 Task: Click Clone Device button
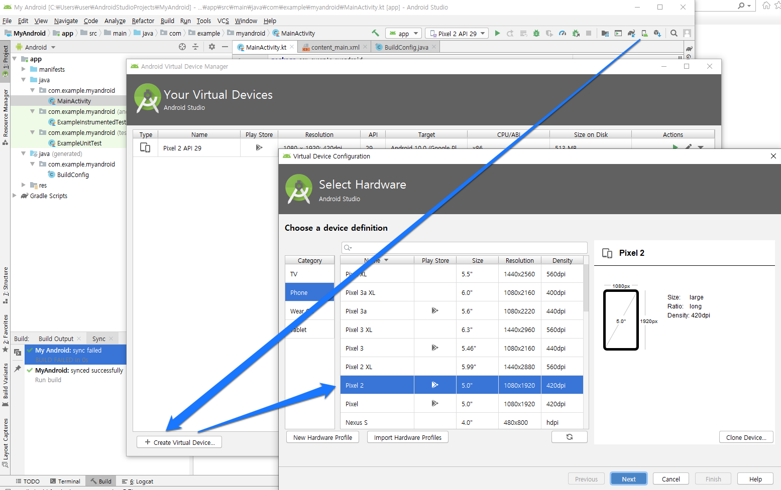[x=746, y=437]
